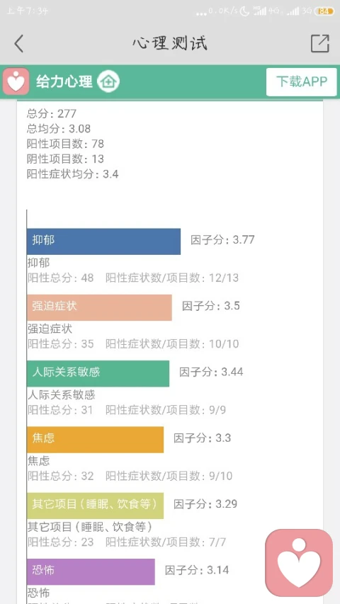This screenshot has width=340, height=604.
Task: Check the battery indicator in the status bar
Action: [x=324, y=11]
